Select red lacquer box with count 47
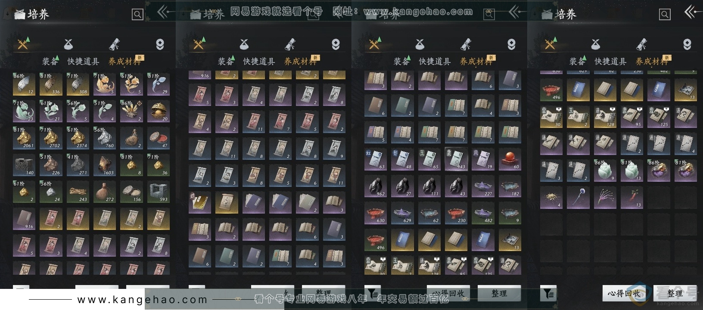Image resolution: width=703 pixels, height=310 pixels. point(158,138)
